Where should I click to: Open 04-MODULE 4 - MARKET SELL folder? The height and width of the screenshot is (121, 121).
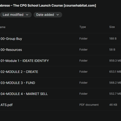pos(24,94)
